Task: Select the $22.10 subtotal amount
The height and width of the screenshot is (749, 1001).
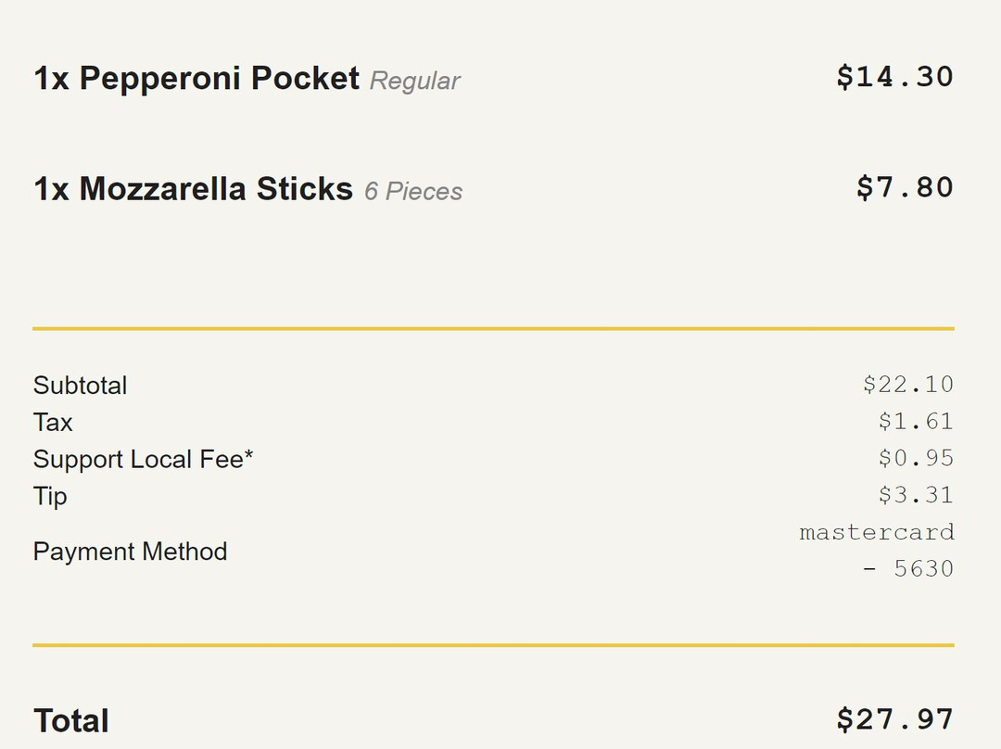Action: click(x=907, y=385)
